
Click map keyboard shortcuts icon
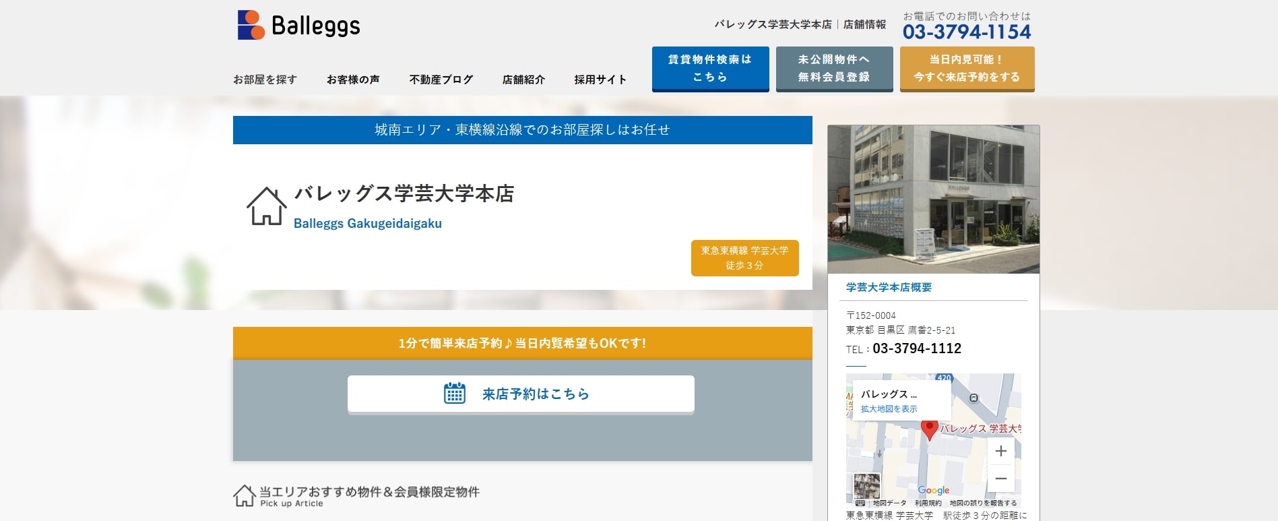click(860, 503)
